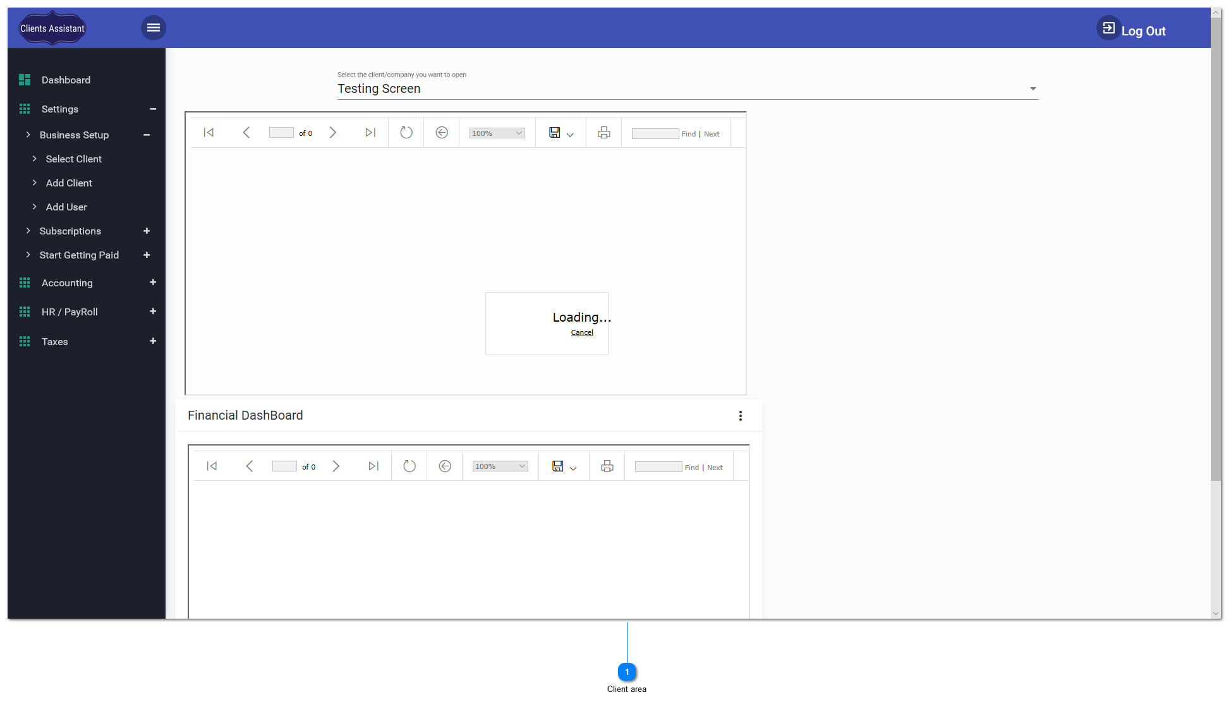Click the first page icon in the Financial DashBoard toolbar
Image resolution: width=1231 pixels, height=704 pixels.
[x=212, y=466]
